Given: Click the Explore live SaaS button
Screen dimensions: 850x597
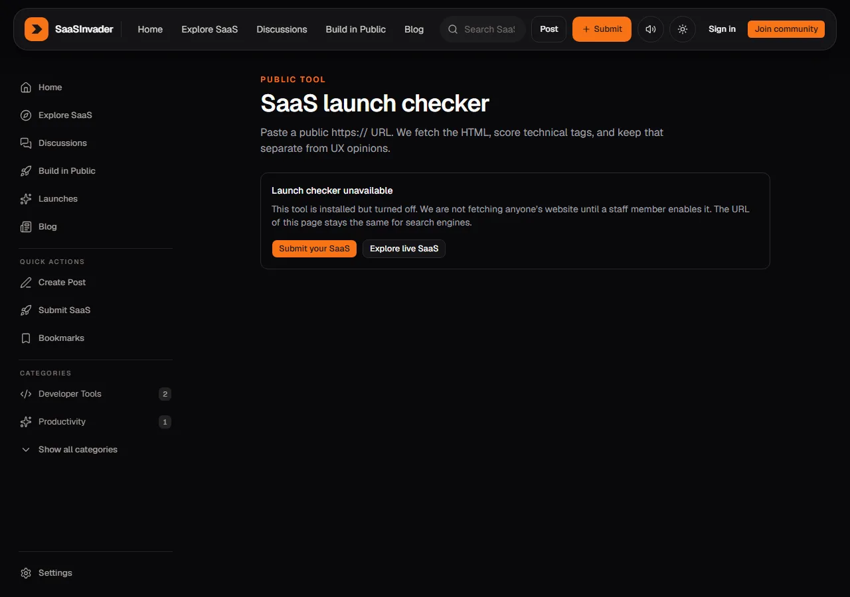Looking at the screenshot, I should click(404, 249).
